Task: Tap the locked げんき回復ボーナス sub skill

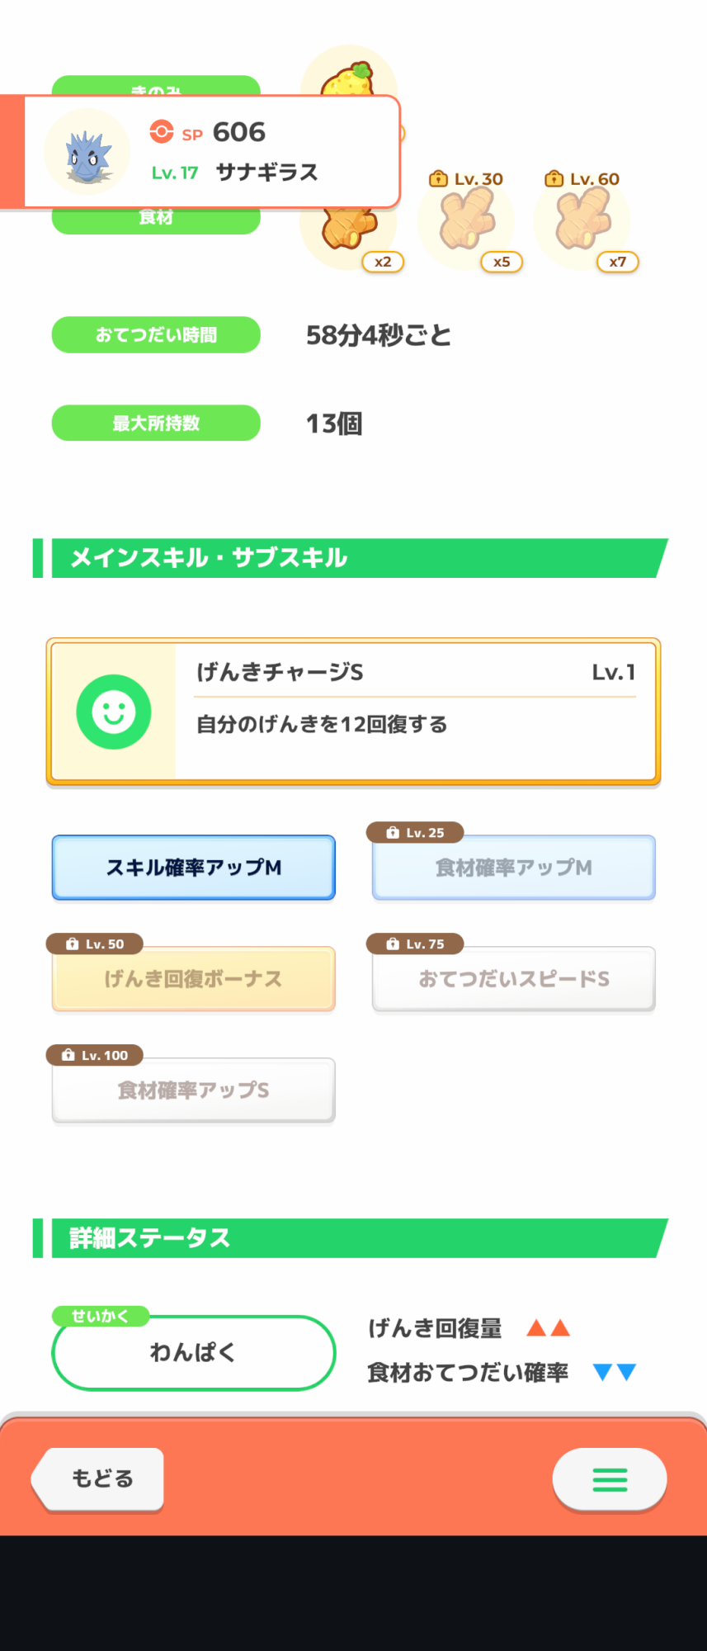Action: (x=194, y=979)
